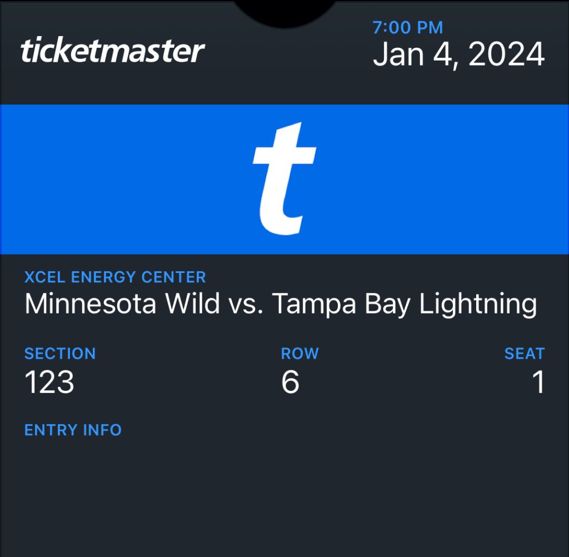Viewport: 569px width, 557px height.
Task: Select the section number 123
Action: tap(49, 382)
